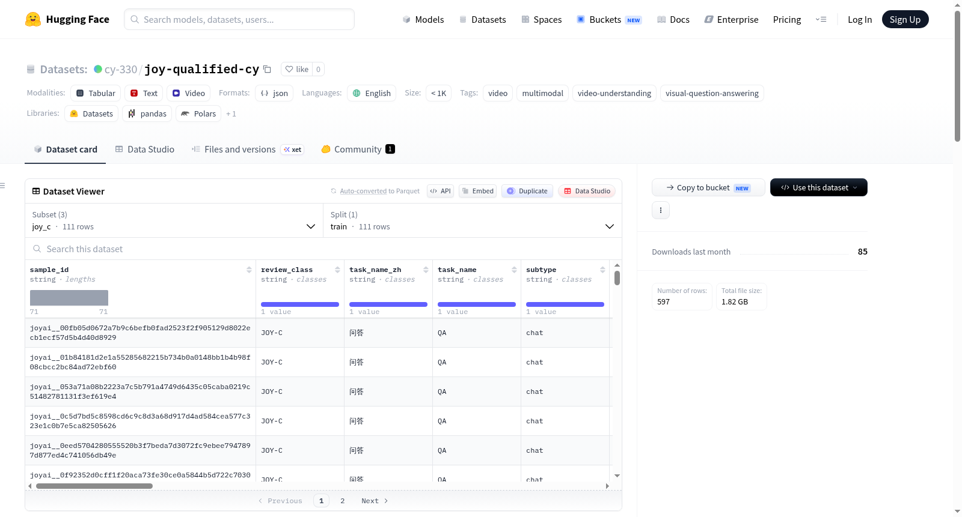Click the Embed button

tap(478, 191)
